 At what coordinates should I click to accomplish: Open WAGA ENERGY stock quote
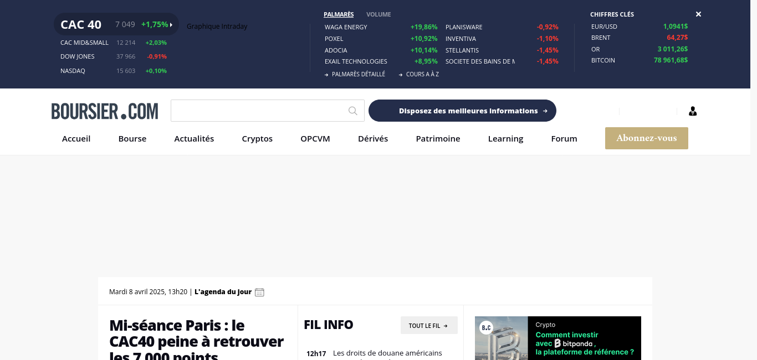click(346, 27)
